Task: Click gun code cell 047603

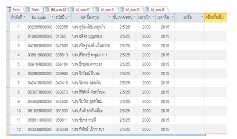Action: coord(63,45)
